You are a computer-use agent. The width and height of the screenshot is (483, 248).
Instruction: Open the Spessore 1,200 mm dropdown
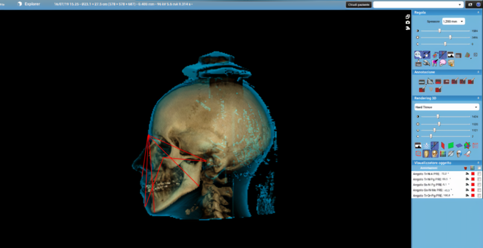click(453, 22)
